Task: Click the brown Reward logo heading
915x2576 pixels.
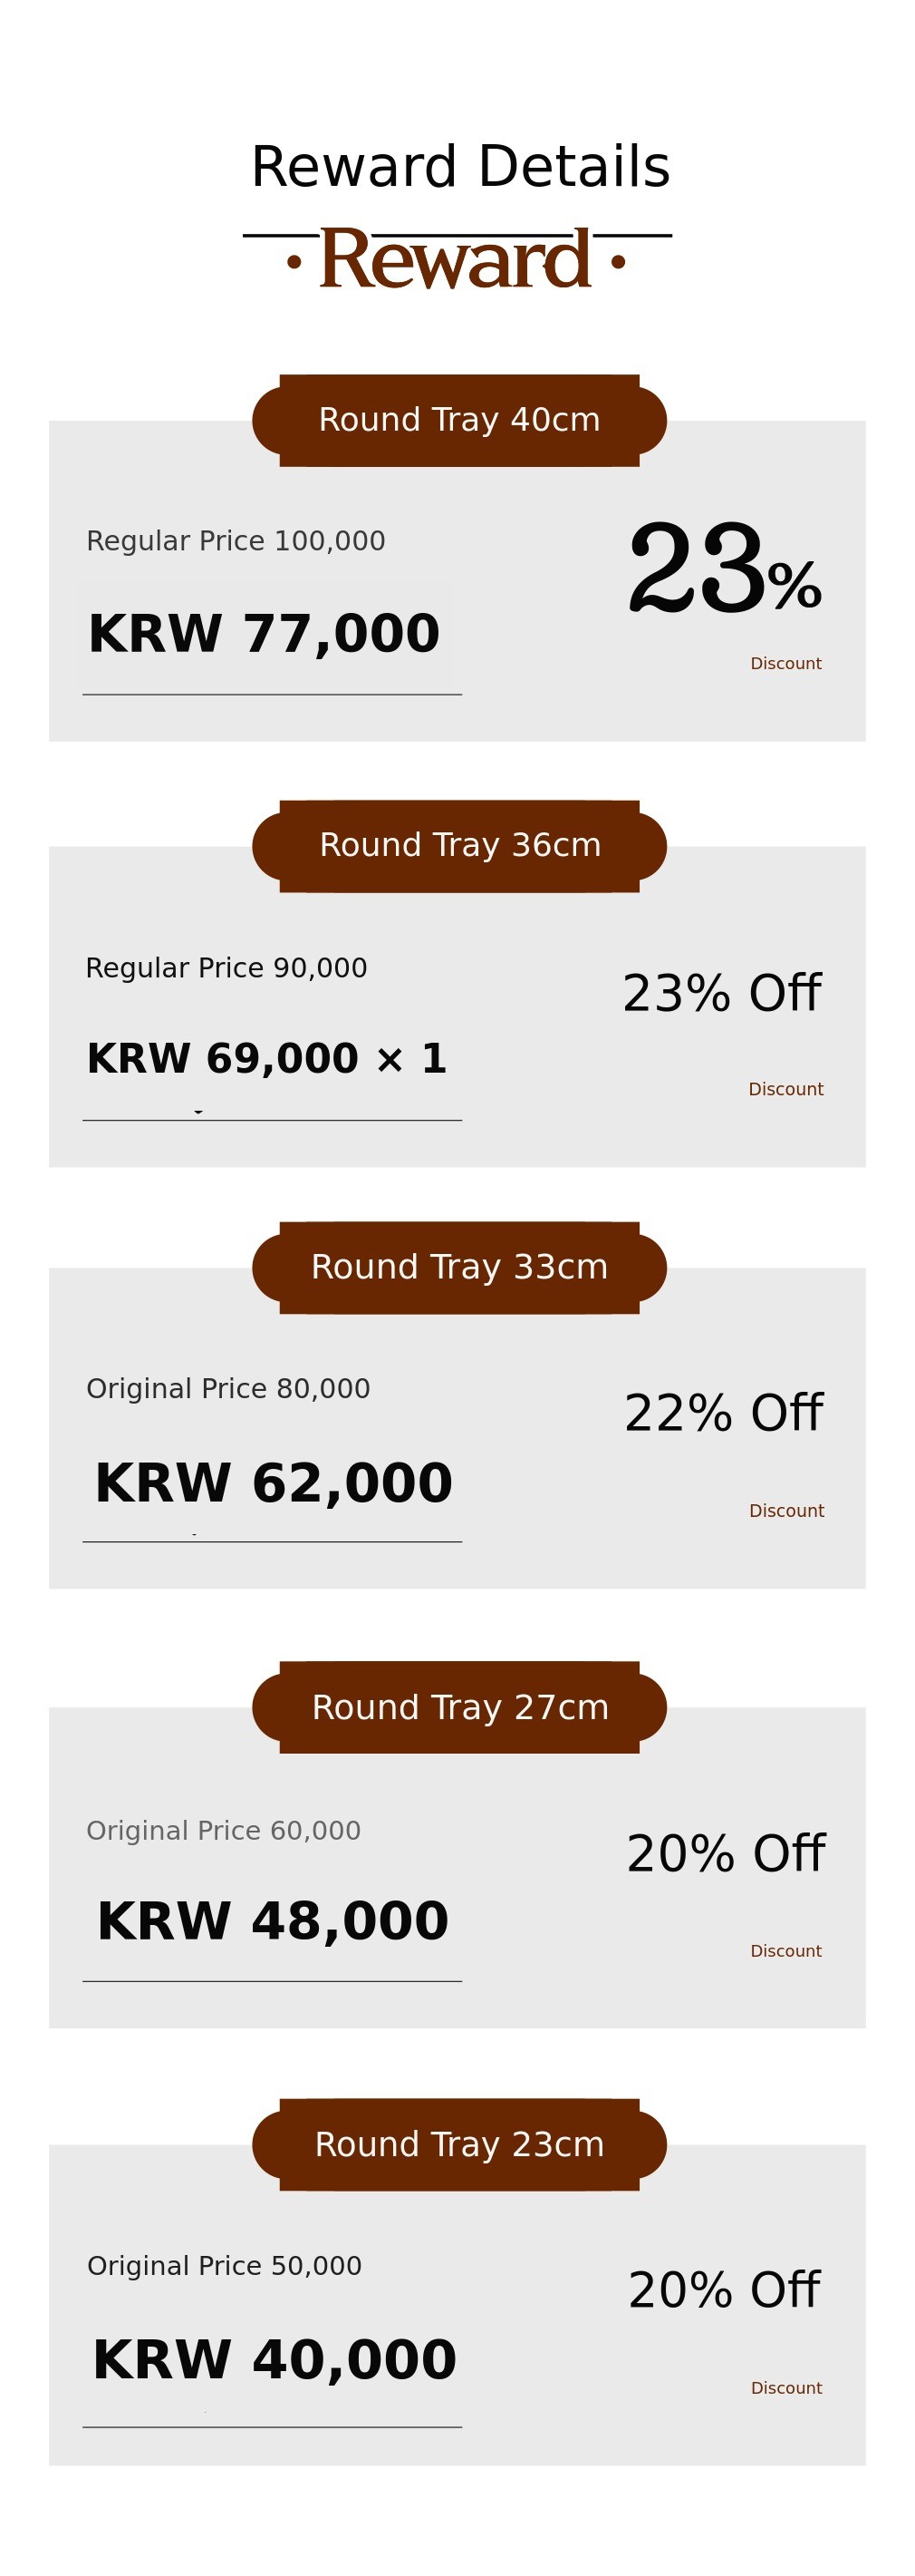Action: [456, 260]
